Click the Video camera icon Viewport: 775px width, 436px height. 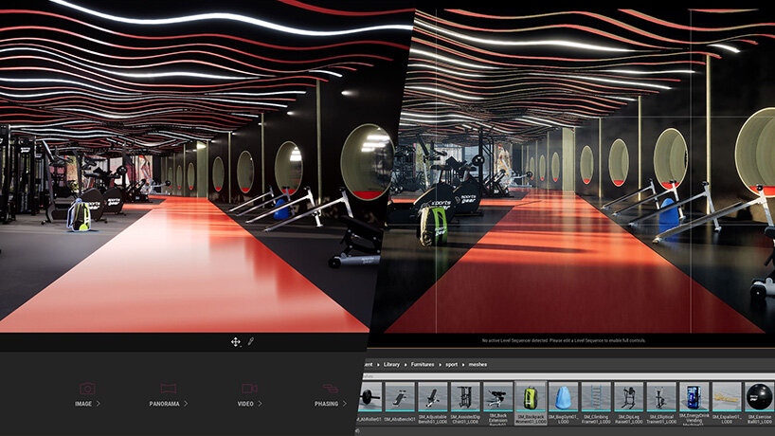pyautogui.click(x=249, y=389)
